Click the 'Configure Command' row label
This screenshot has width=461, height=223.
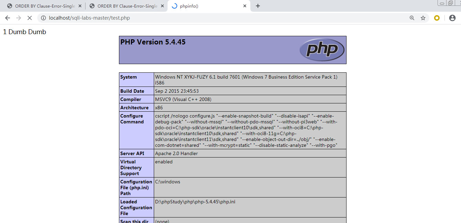(132, 119)
